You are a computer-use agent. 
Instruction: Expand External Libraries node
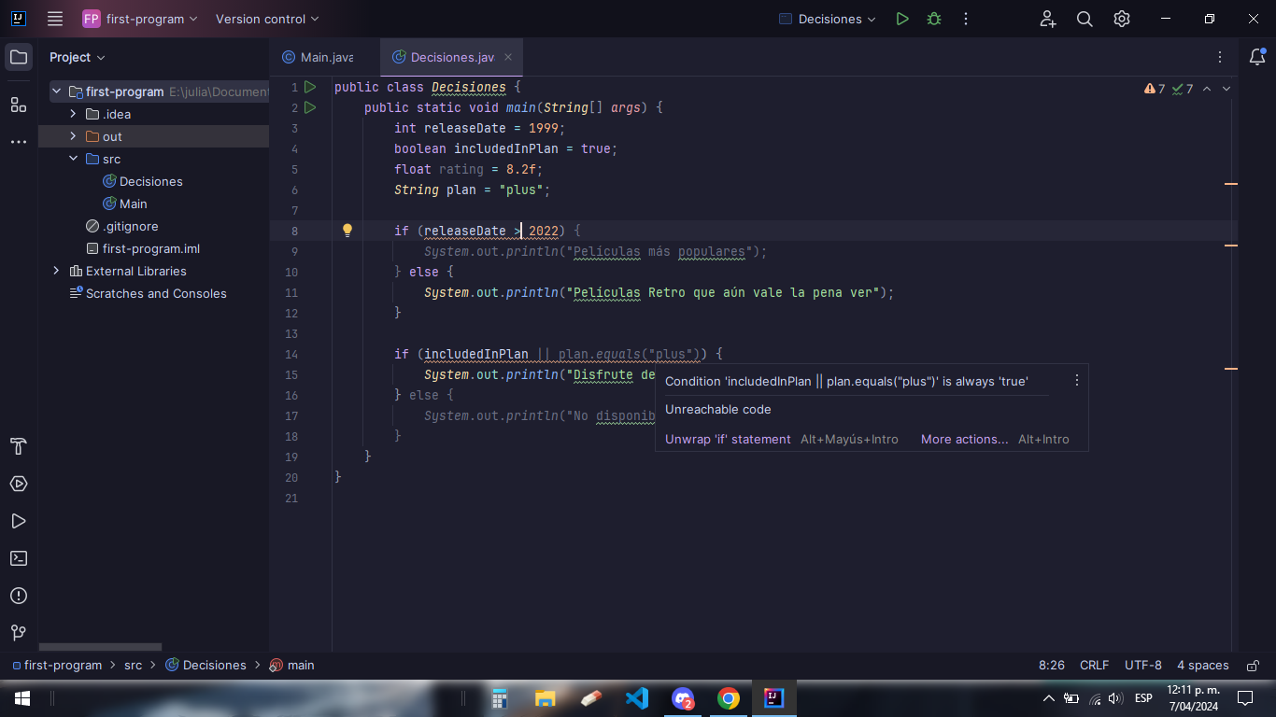point(57,271)
